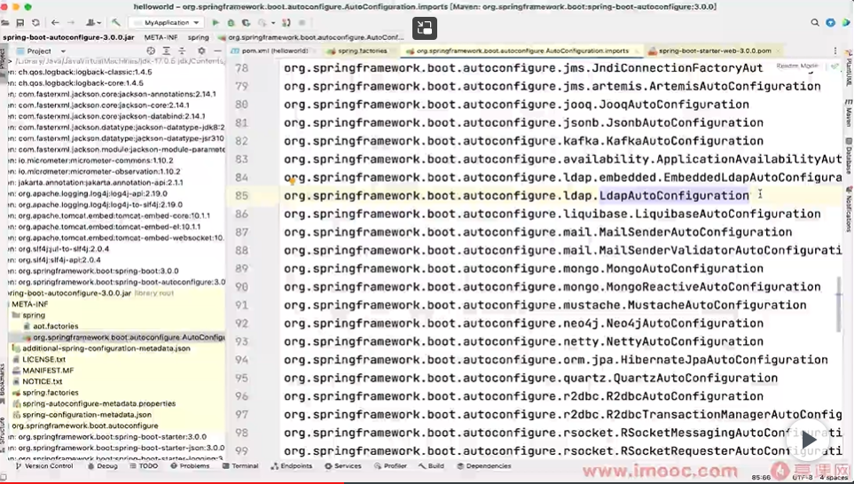Collapse all in Project panel
The image size is (854, 484).
point(182,51)
